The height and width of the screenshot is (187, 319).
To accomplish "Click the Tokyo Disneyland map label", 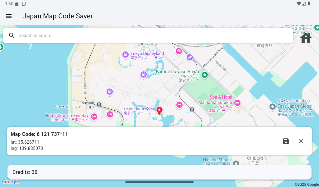I will [147, 55].
